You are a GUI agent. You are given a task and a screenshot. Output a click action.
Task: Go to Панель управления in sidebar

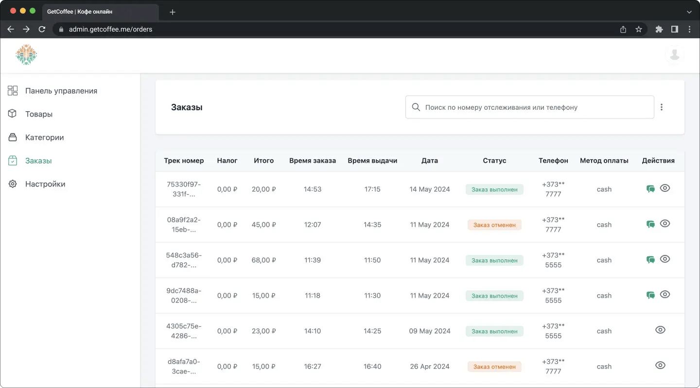(61, 91)
